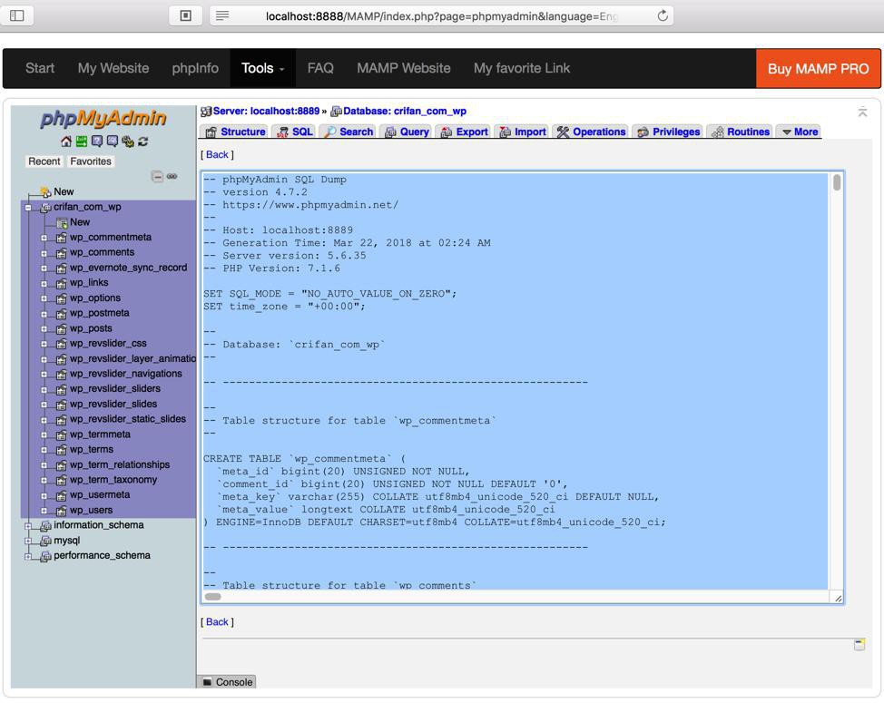884x703 pixels.
Task: Open the Routines tab
Action: (x=741, y=132)
